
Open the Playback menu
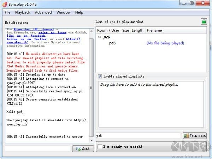[x=23, y=12]
